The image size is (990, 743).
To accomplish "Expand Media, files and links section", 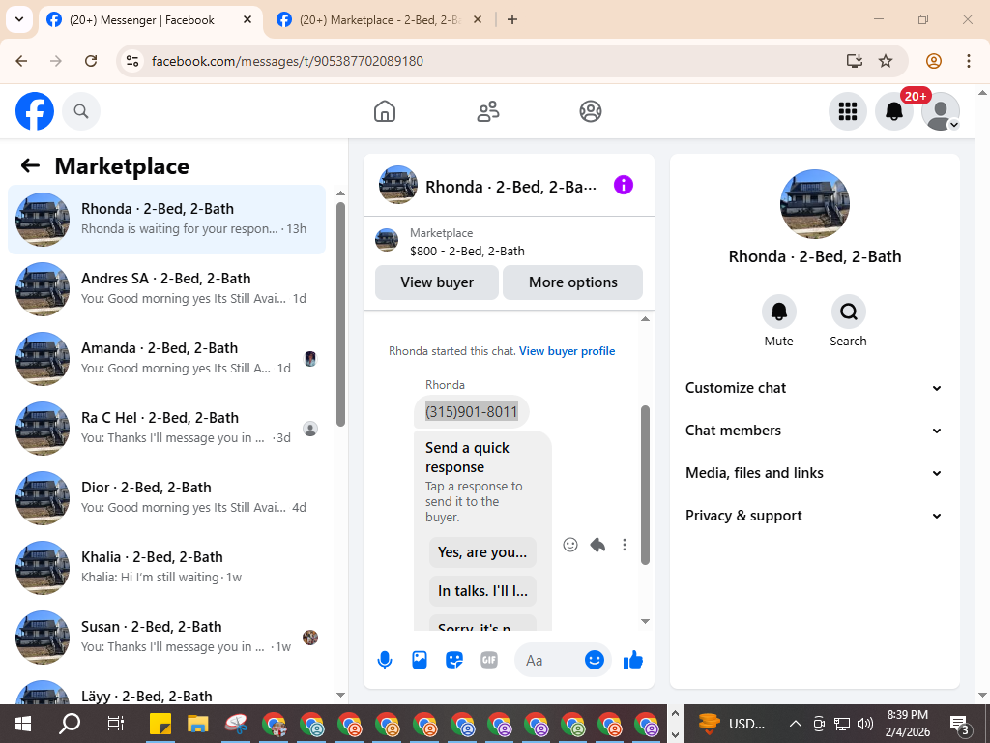I will click(x=814, y=473).
